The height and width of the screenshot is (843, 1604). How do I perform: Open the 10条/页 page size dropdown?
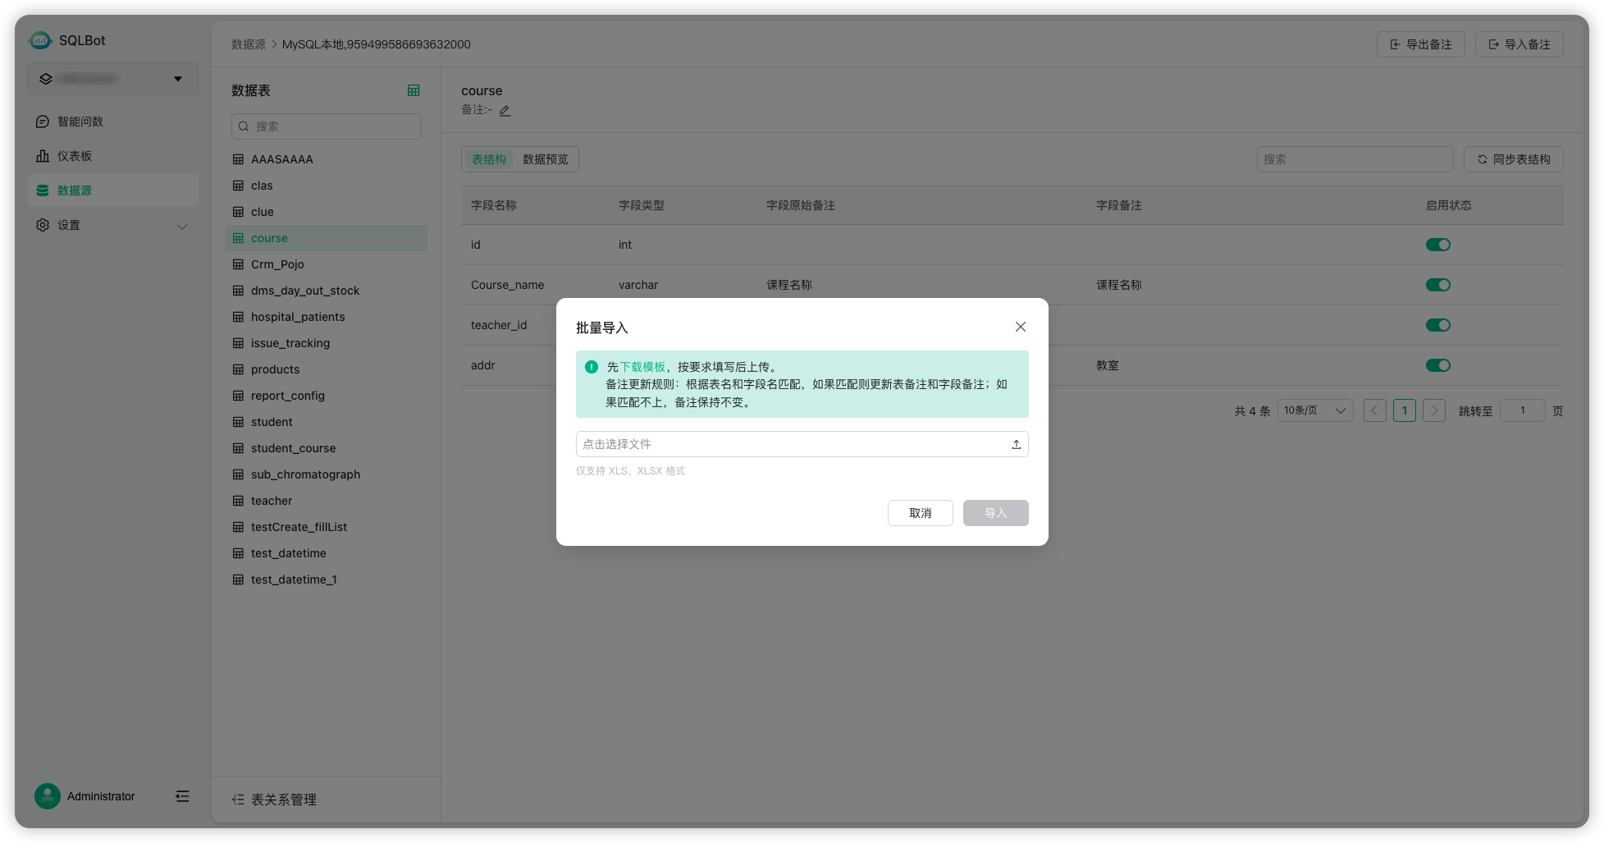coord(1314,410)
